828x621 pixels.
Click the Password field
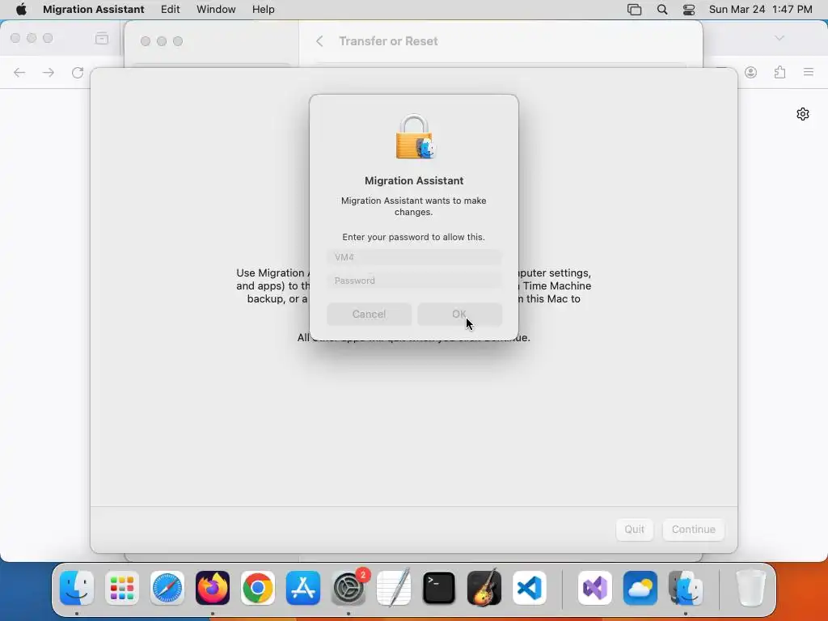pos(414,281)
